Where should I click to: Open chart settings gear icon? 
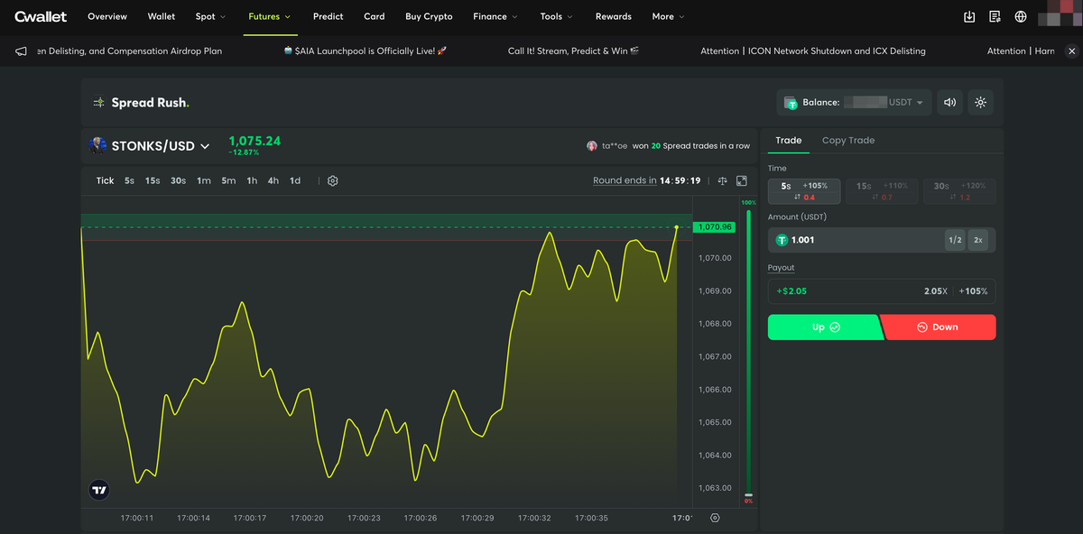(332, 180)
